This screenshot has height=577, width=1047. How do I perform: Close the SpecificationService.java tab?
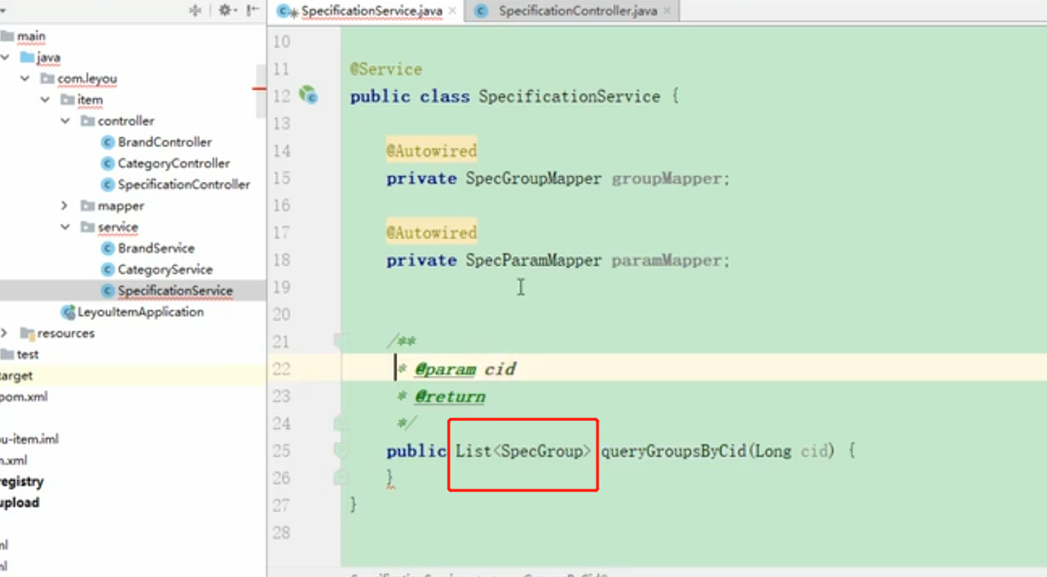453,11
